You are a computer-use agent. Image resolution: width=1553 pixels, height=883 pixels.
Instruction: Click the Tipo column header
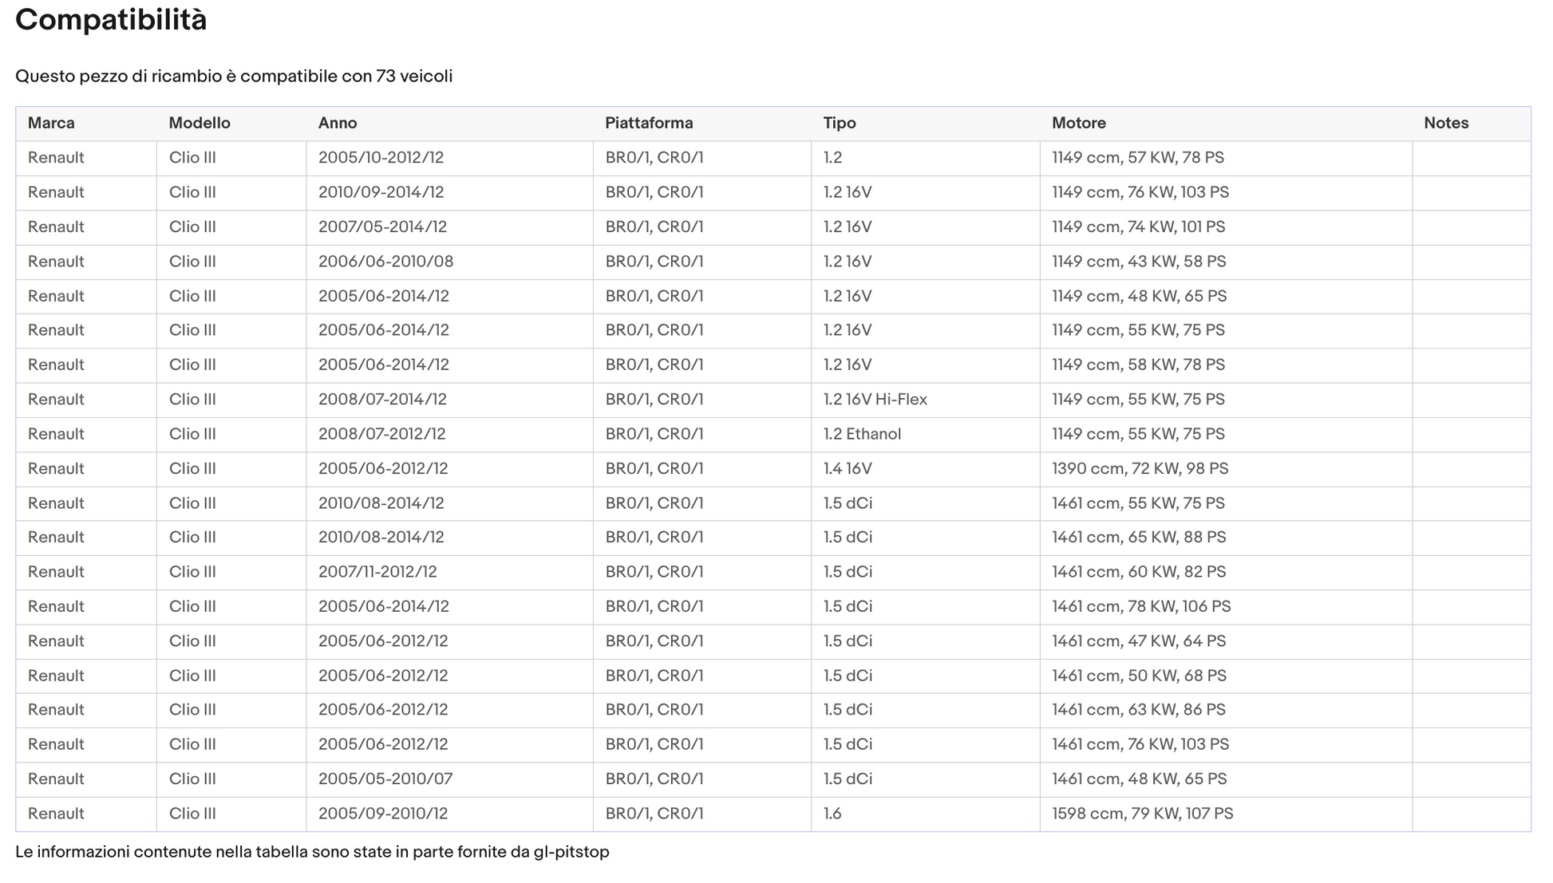840,123
